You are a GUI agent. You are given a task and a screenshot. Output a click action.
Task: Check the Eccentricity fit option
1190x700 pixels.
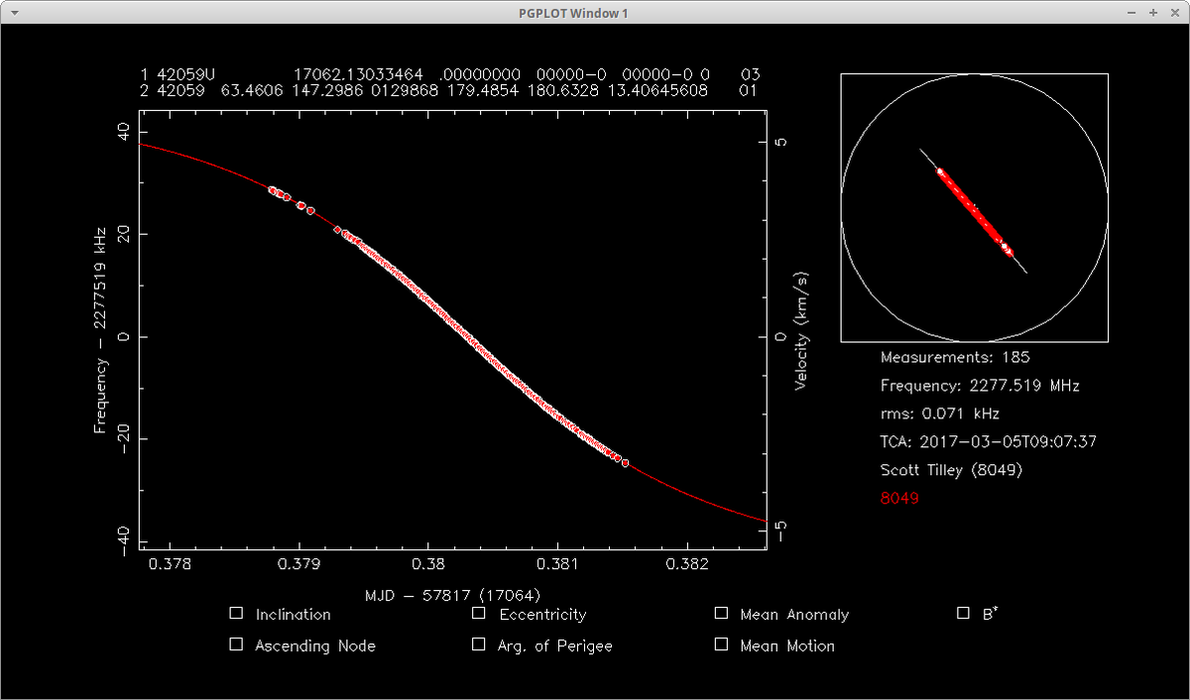[x=479, y=614]
